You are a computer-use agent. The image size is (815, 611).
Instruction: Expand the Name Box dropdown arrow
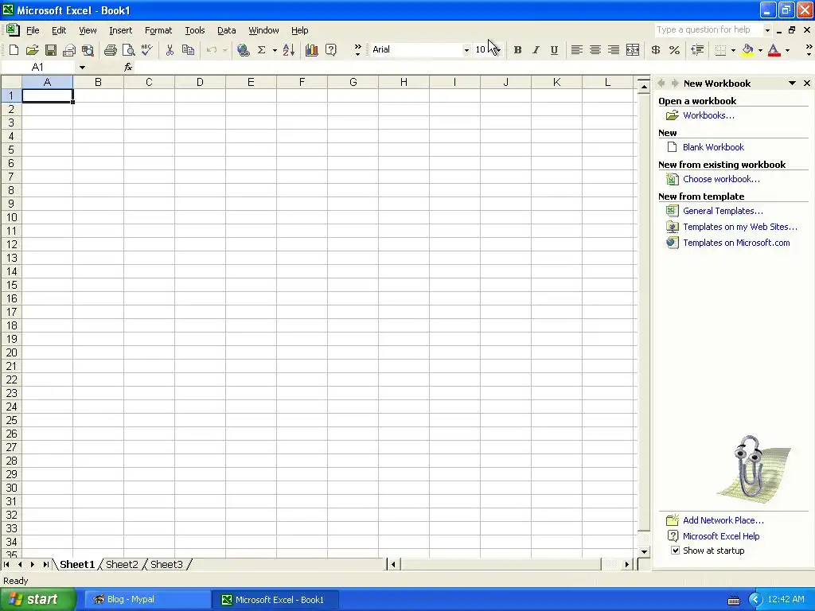82,67
